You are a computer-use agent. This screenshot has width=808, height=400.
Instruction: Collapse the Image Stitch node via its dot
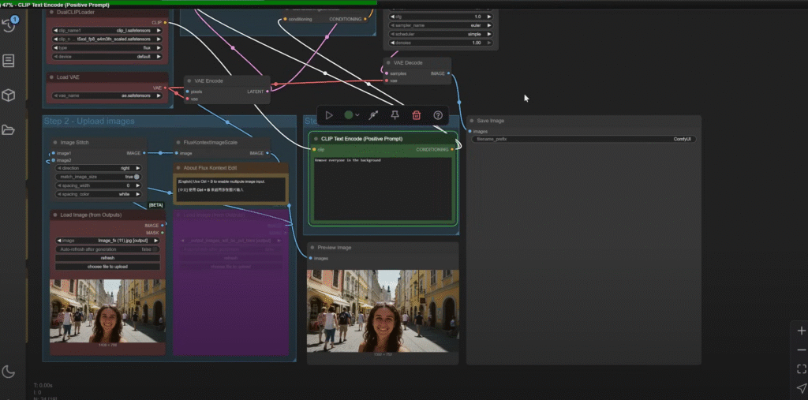(55, 142)
